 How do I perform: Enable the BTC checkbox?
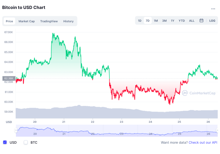click(26, 142)
